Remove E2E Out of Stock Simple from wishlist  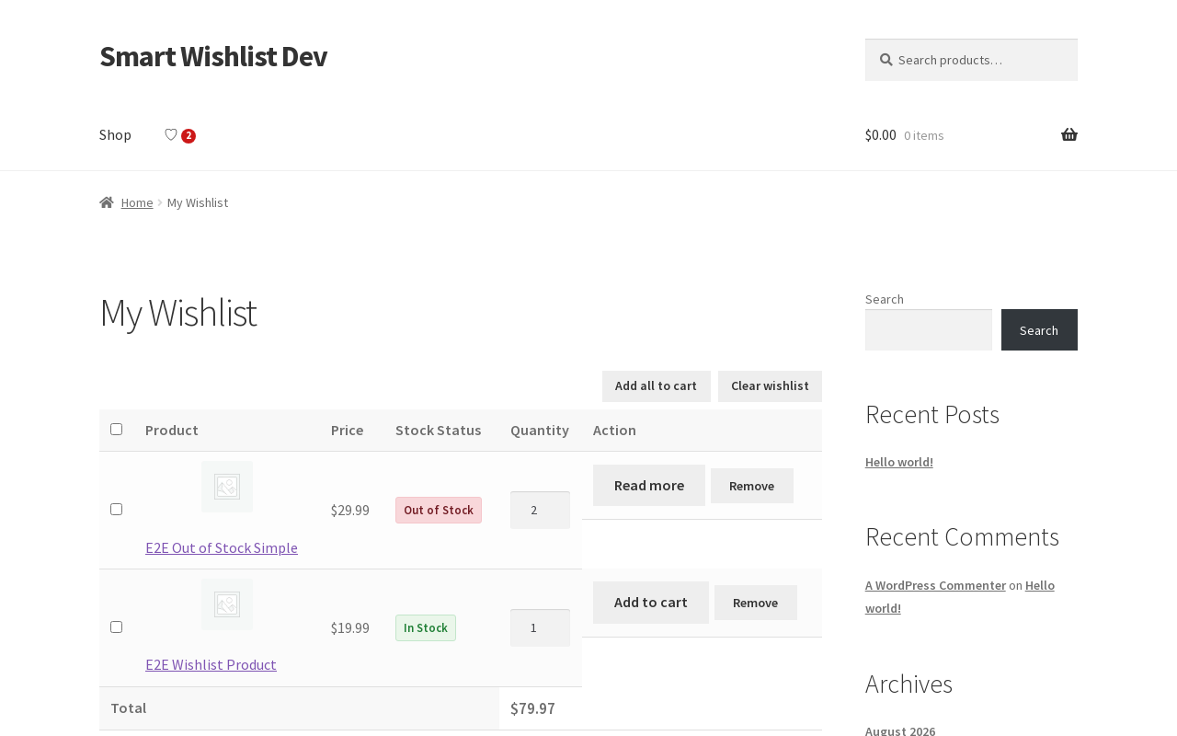[x=752, y=486]
